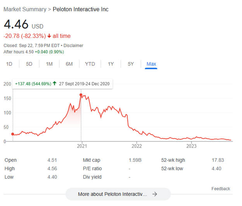Viewport: 242px width, 206px height.
Task: Click the chart start point marker
Action: 12,134
